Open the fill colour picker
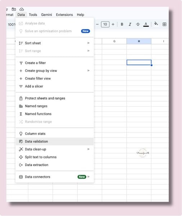The height and width of the screenshot is (216, 182). [156, 24]
